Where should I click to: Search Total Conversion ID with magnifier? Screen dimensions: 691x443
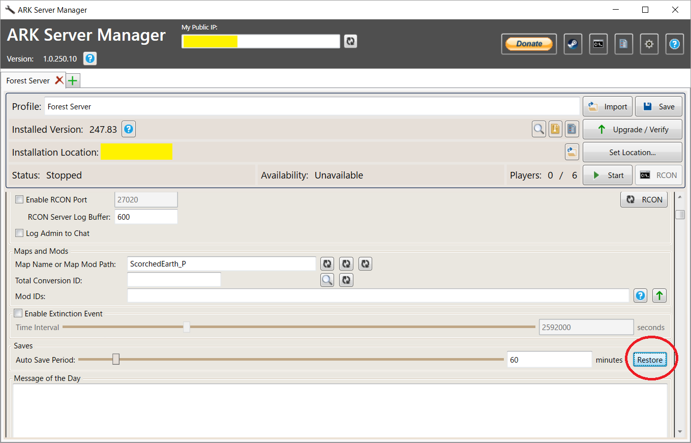click(327, 280)
